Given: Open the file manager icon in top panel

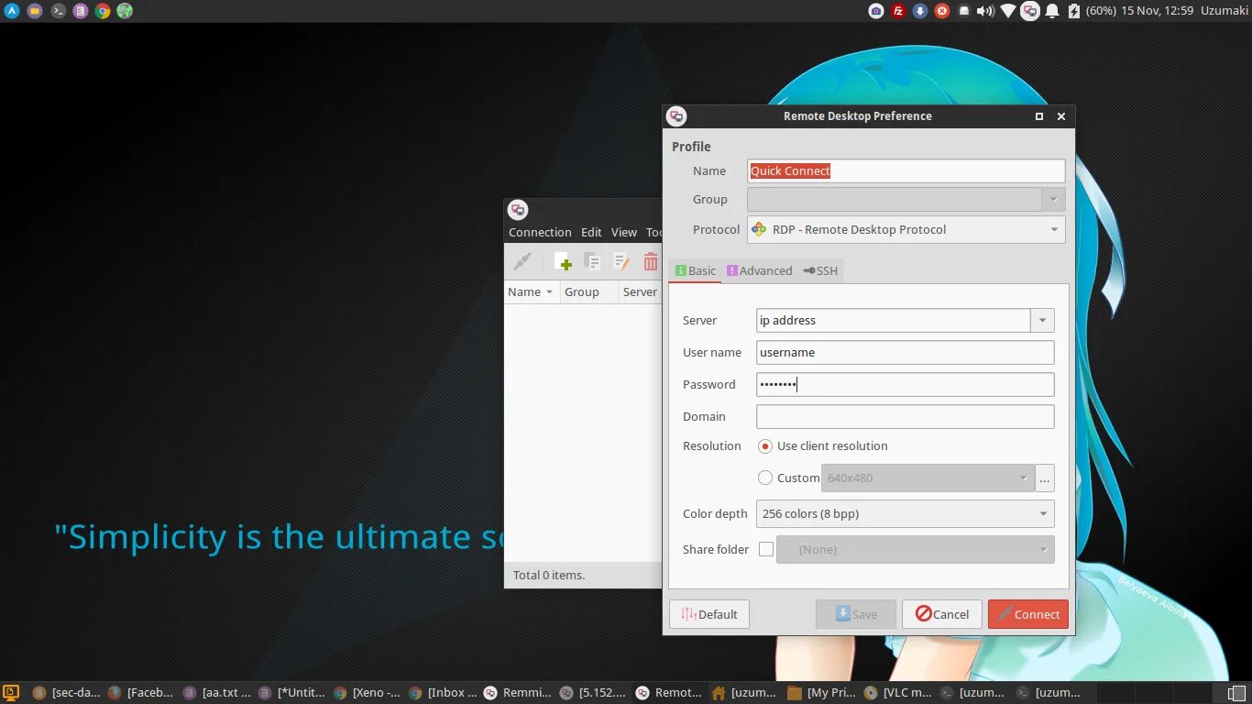Looking at the screenshot, I should (35, 11).
